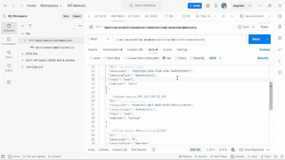Go back with the back arrow
This screenshot has width=285, height=160.
(x=14, y=6)
